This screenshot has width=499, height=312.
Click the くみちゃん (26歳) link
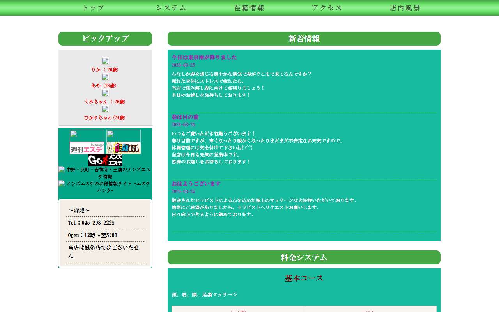pyautogui.click(x=105, y=101)
